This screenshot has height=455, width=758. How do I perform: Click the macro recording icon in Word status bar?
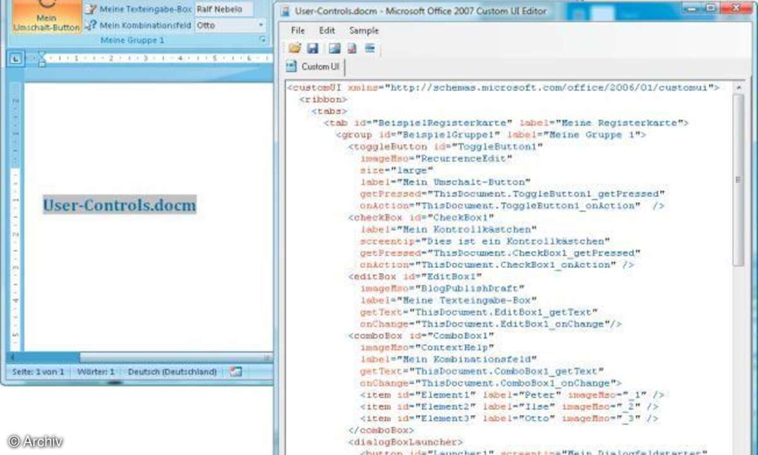click(236, 372)
